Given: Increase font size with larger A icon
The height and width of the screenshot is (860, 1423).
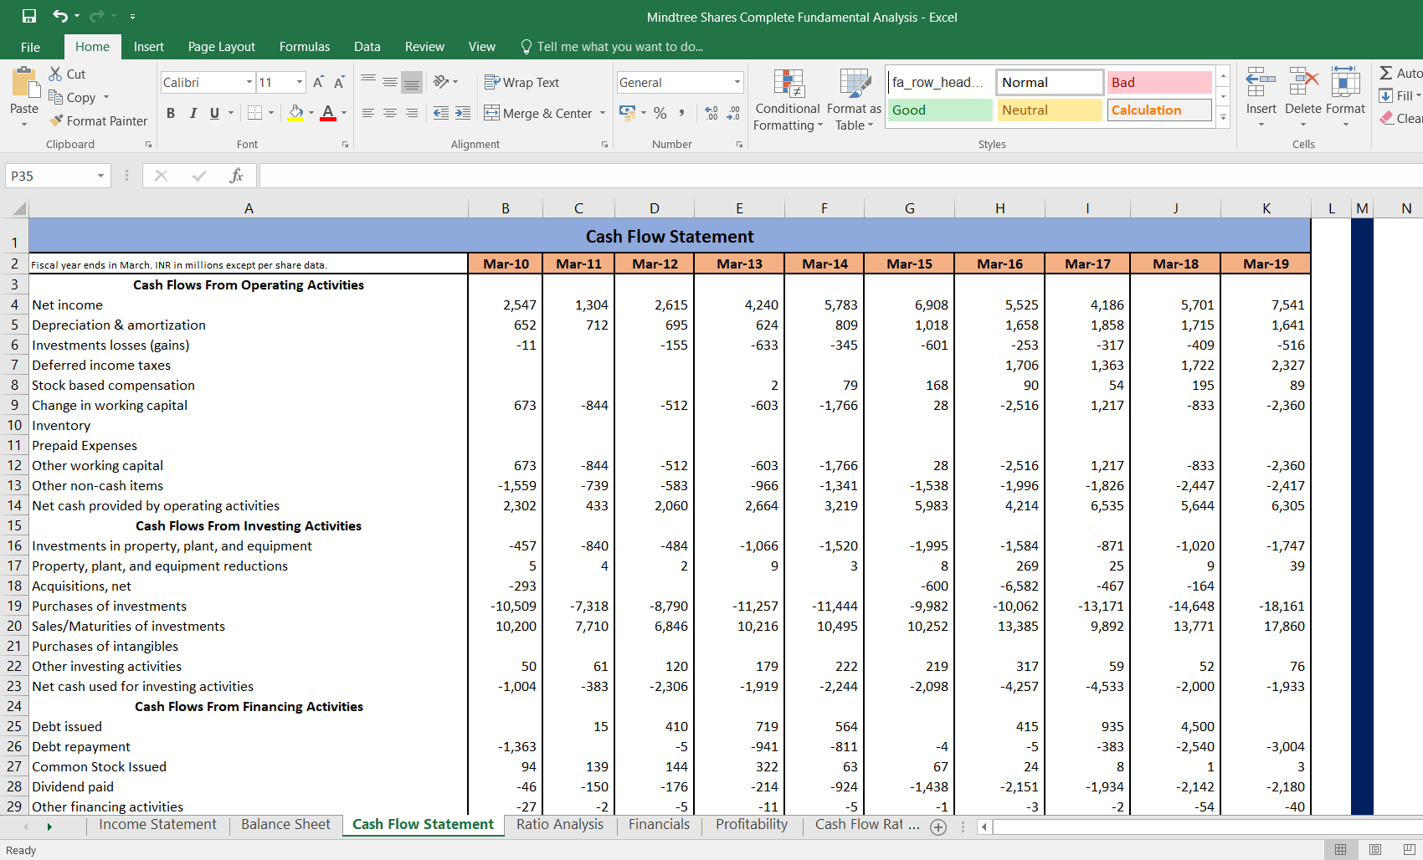Looking at the screenshot, I should 318,82.
